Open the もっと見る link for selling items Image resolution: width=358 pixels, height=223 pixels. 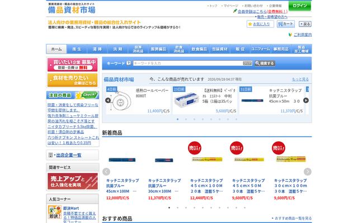coord(300,79)
